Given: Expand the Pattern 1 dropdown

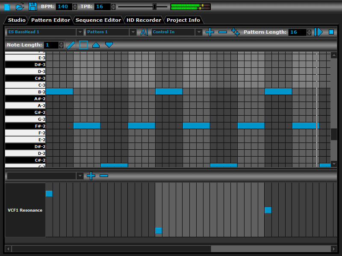Looking at the screenshot, I should tap(133, 32).
